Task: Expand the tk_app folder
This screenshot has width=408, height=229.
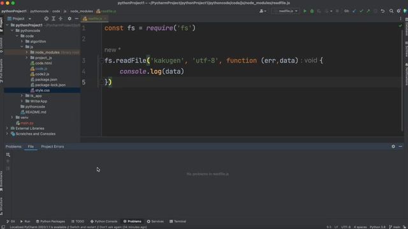Action: pos(22,96)
